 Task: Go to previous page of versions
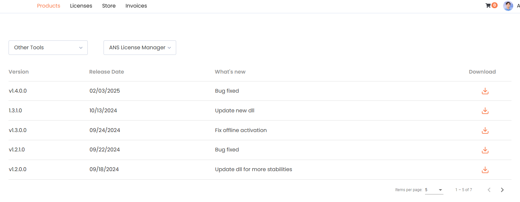tap(489, 190)
